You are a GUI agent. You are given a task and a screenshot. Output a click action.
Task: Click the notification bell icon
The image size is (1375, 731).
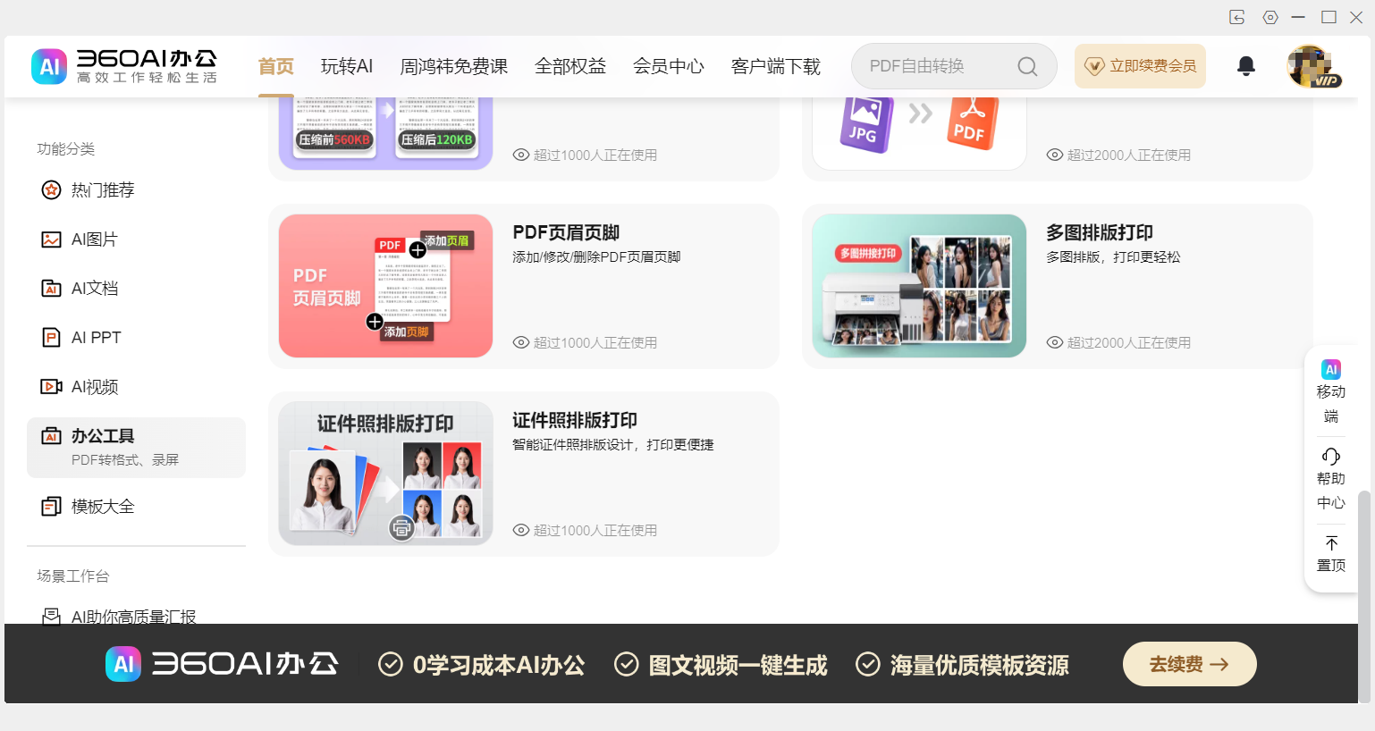point(1245,66)
